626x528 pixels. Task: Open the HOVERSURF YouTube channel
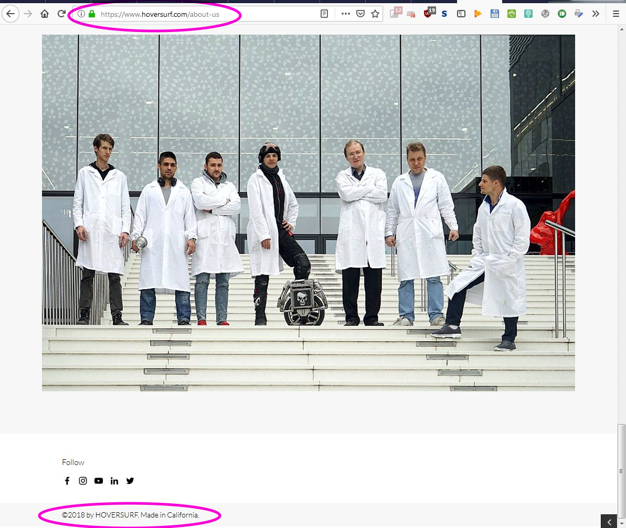point(99,481)
